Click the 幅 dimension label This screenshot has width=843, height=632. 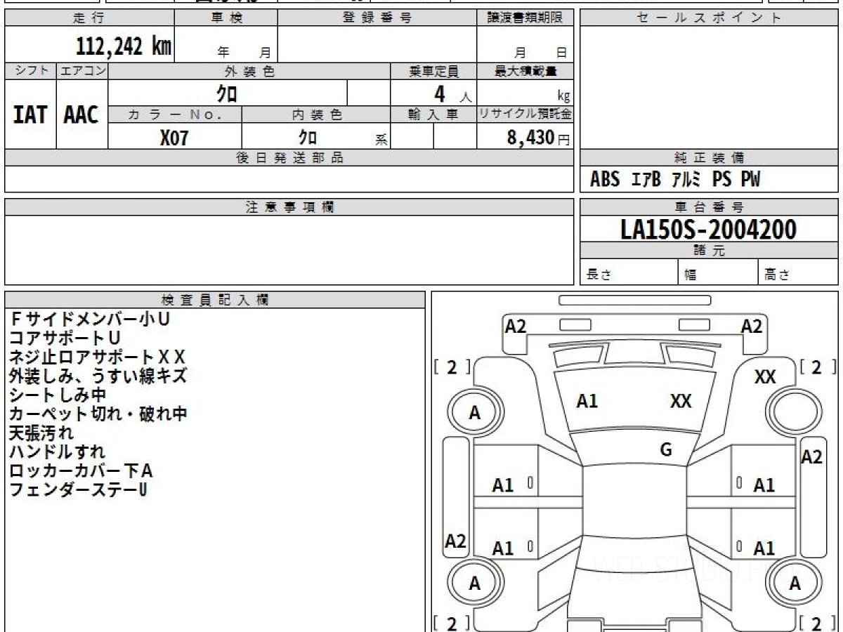pyautogui.click(x=691, y=275)
